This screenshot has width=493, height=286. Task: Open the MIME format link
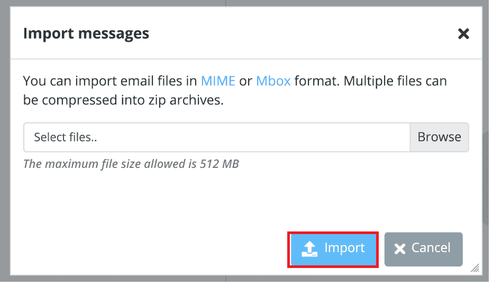coord(218,82)
